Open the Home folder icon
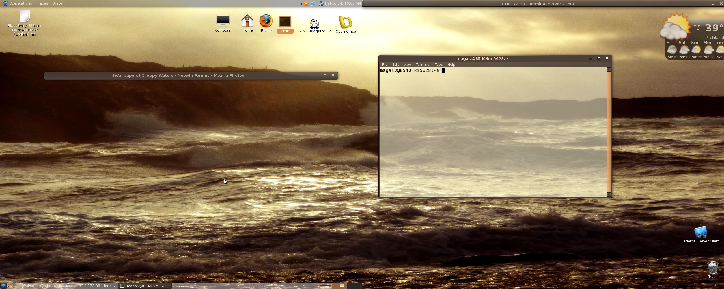 point(247,21)
